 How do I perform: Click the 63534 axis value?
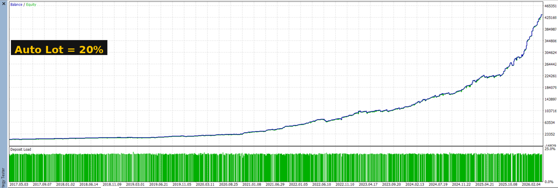point(550,123)
